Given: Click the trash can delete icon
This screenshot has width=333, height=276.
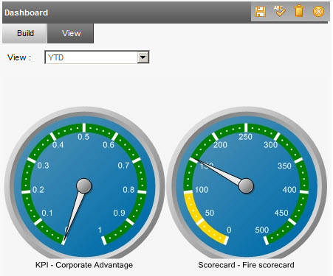Looking at the screenshot, I should pyautogui.click(x=299, y=11).
